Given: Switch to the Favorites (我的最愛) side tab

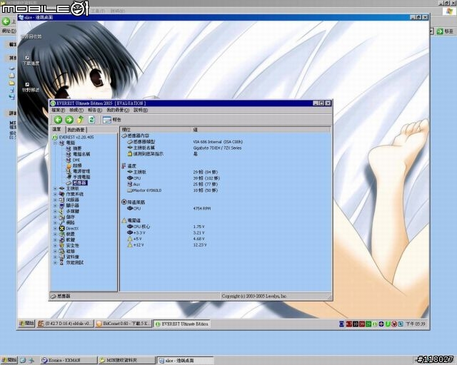Looking at the screenshot, I should (x=76, y=130).
